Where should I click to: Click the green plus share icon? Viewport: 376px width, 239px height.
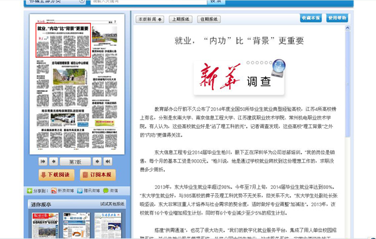tap(29, 191)
